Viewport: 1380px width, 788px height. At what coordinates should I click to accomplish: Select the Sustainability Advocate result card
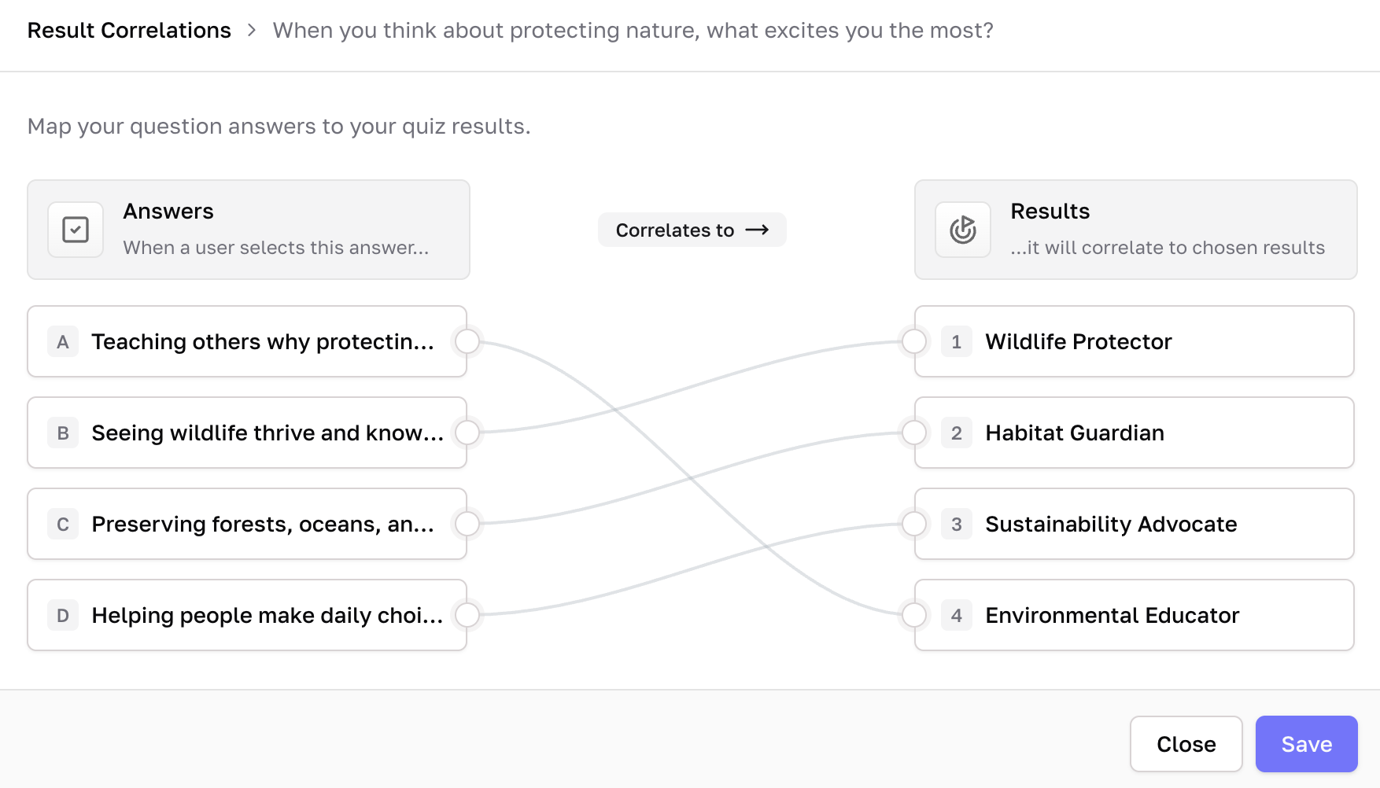pyautogui.click(x=1133, y=524)
